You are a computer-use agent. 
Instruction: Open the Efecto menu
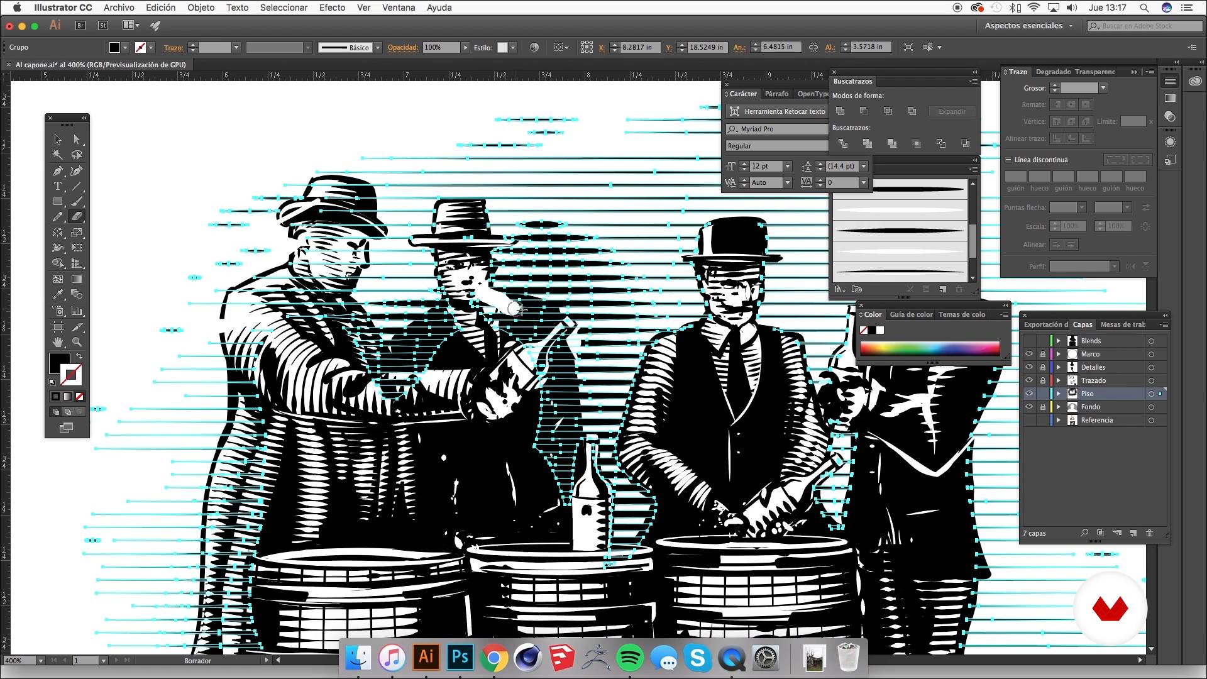point(332,8)
